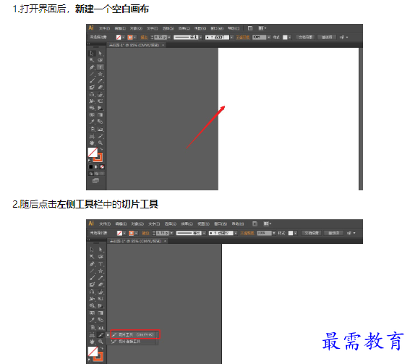
Task: Open stroke color dropdown in step 1 control bar
Action: [x=135, y=38]
